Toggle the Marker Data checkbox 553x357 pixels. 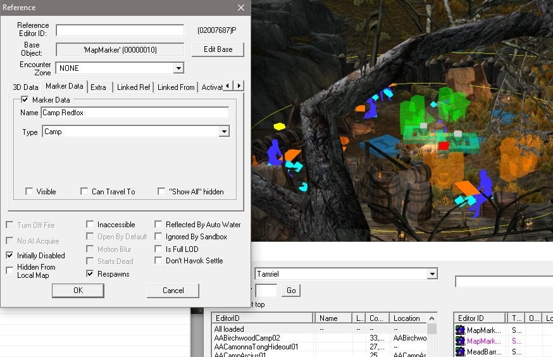pos(25,99)
